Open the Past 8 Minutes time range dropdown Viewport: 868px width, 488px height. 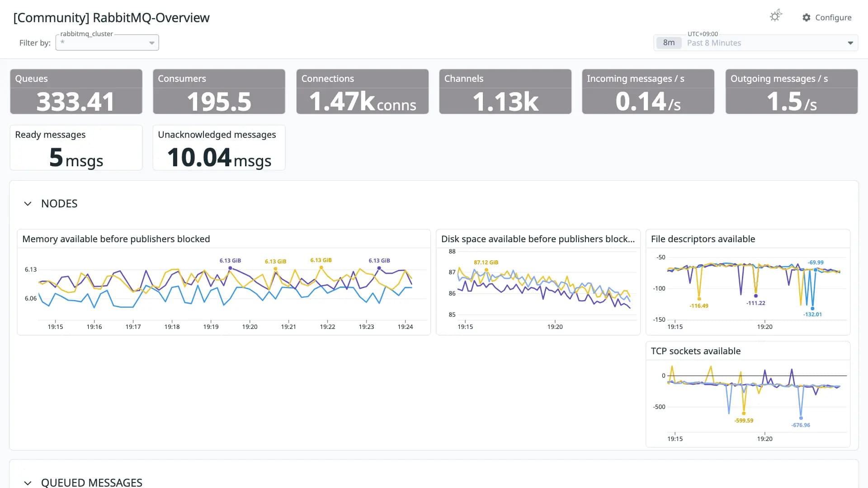point(755,43)
